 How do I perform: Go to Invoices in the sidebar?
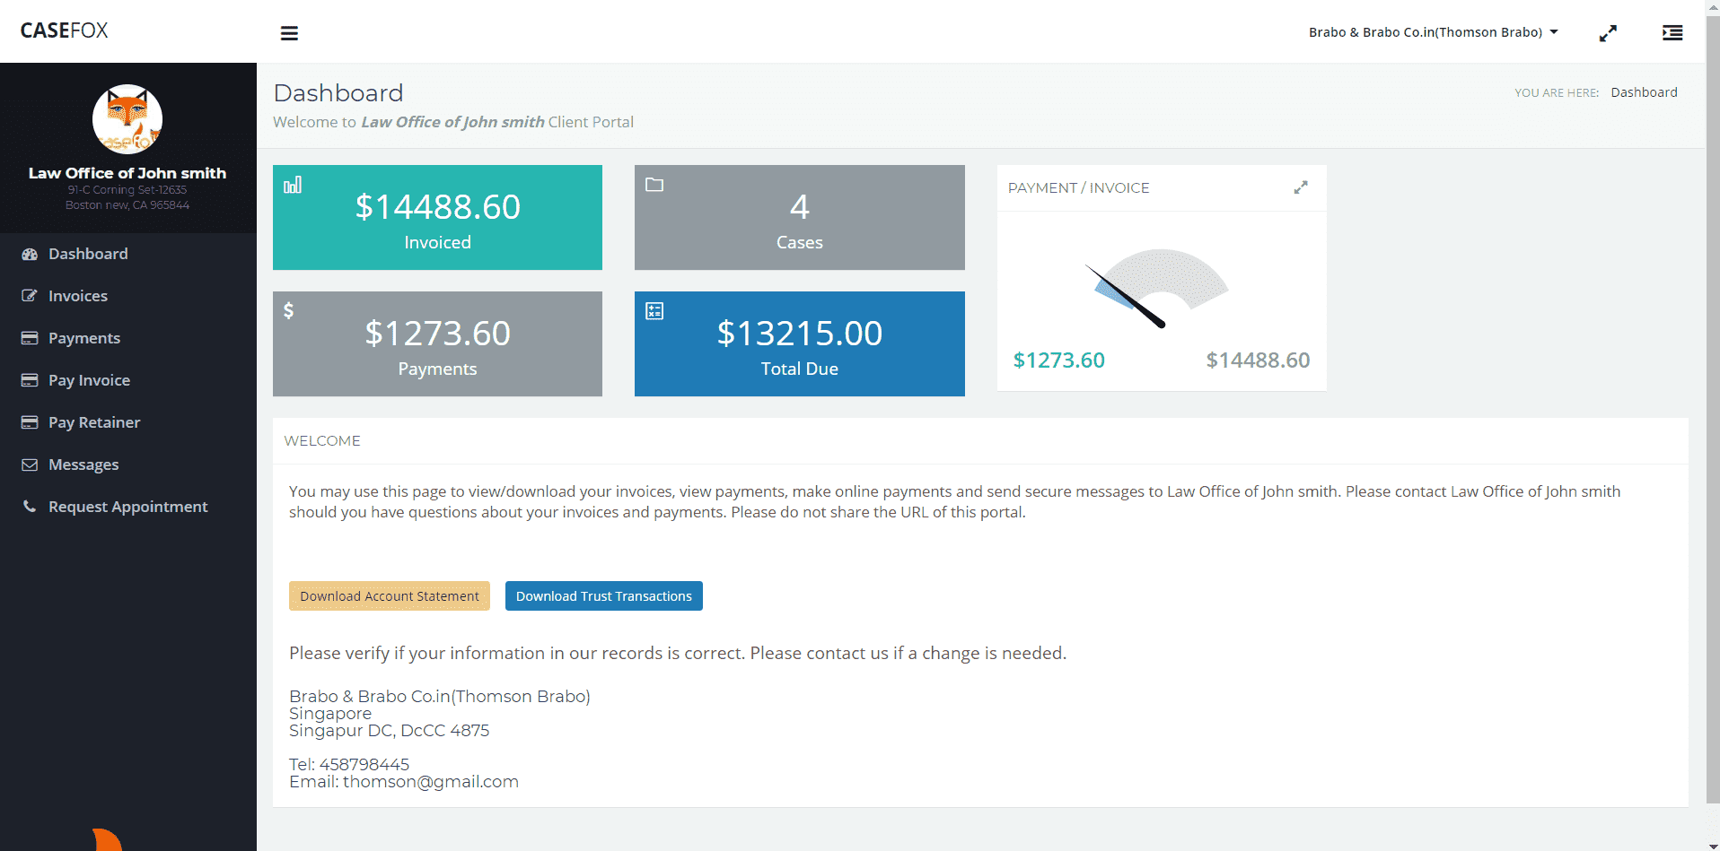coord(78,296)
